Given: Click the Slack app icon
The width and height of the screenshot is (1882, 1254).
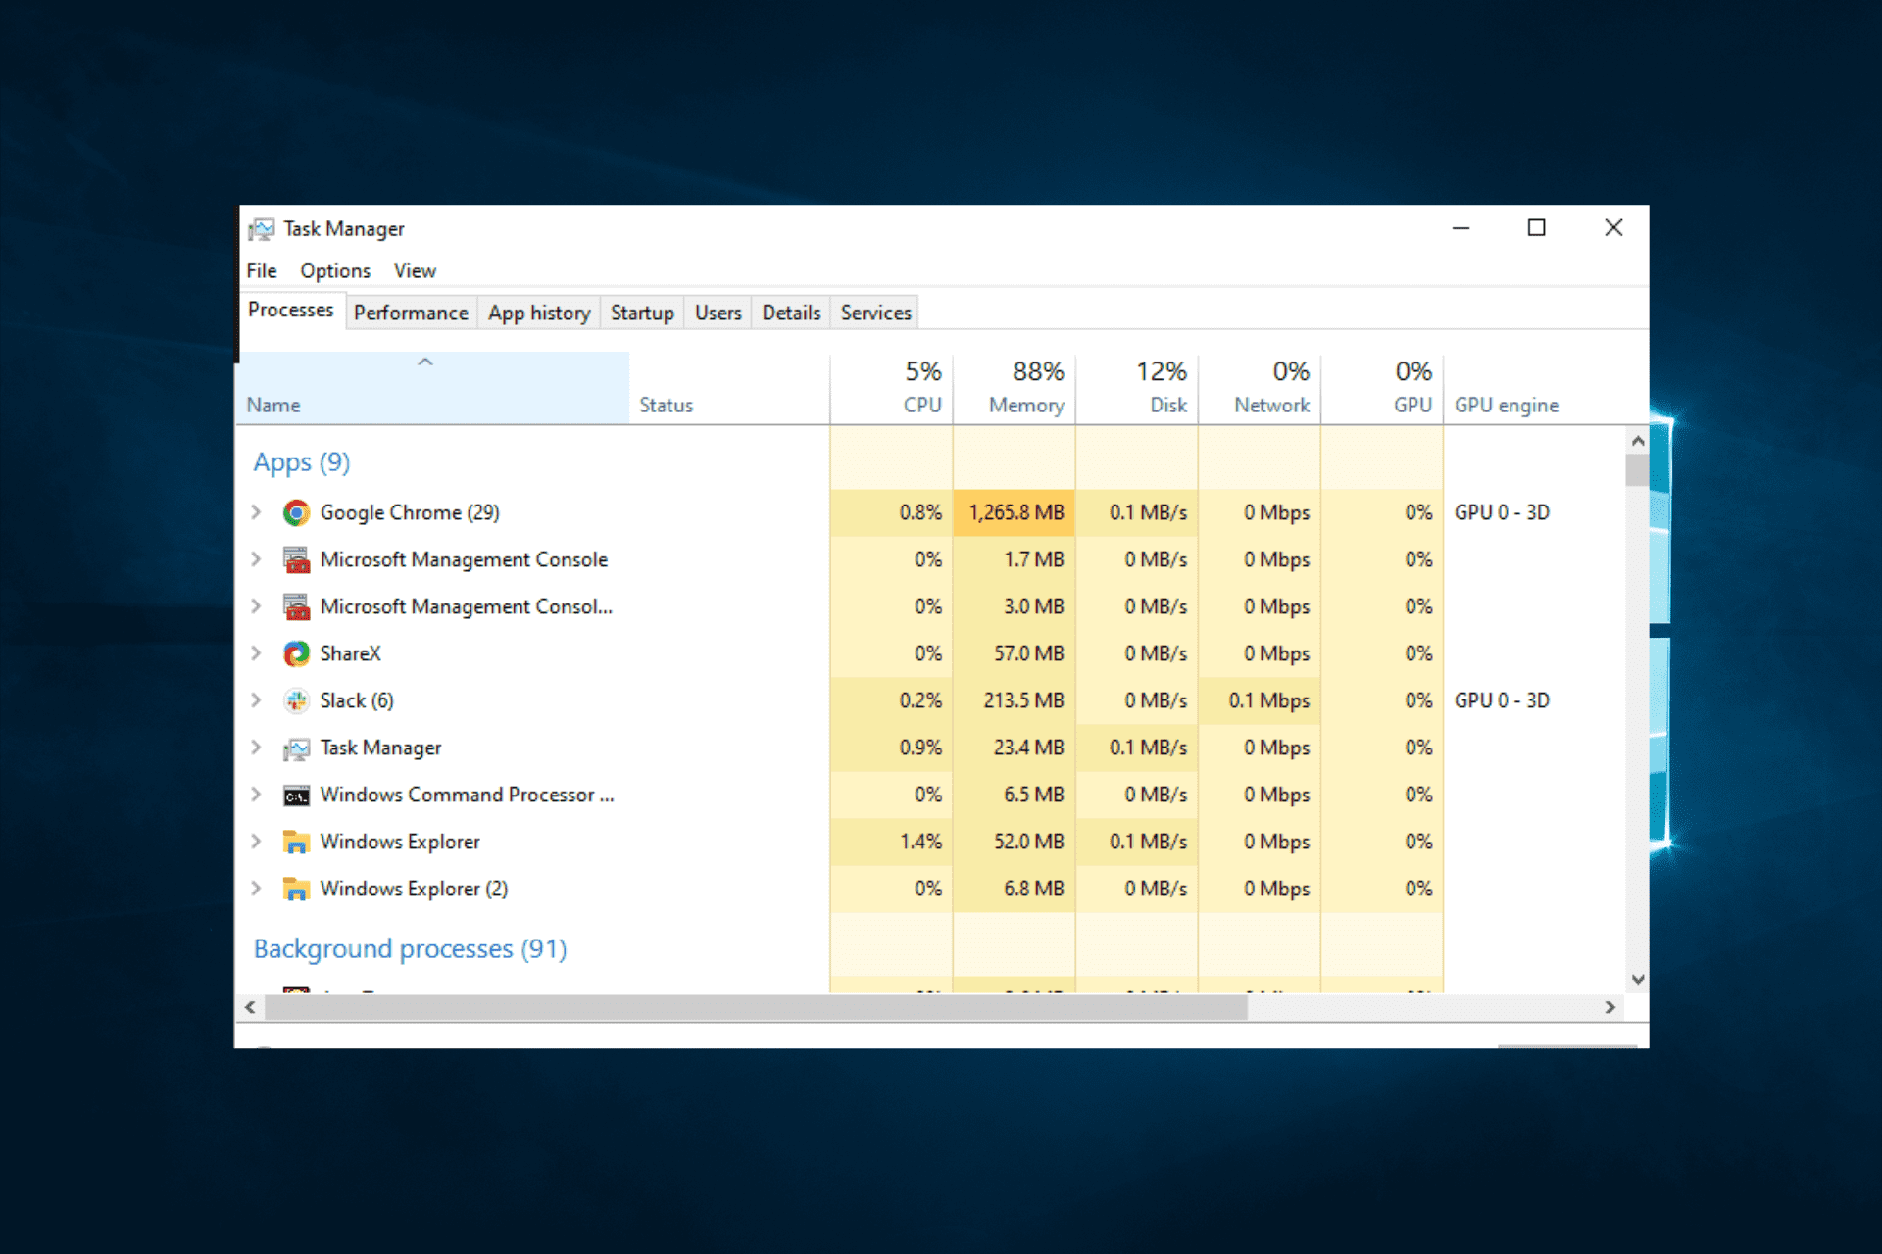Looking at the screenshot, I should click(x=296, y=700).
